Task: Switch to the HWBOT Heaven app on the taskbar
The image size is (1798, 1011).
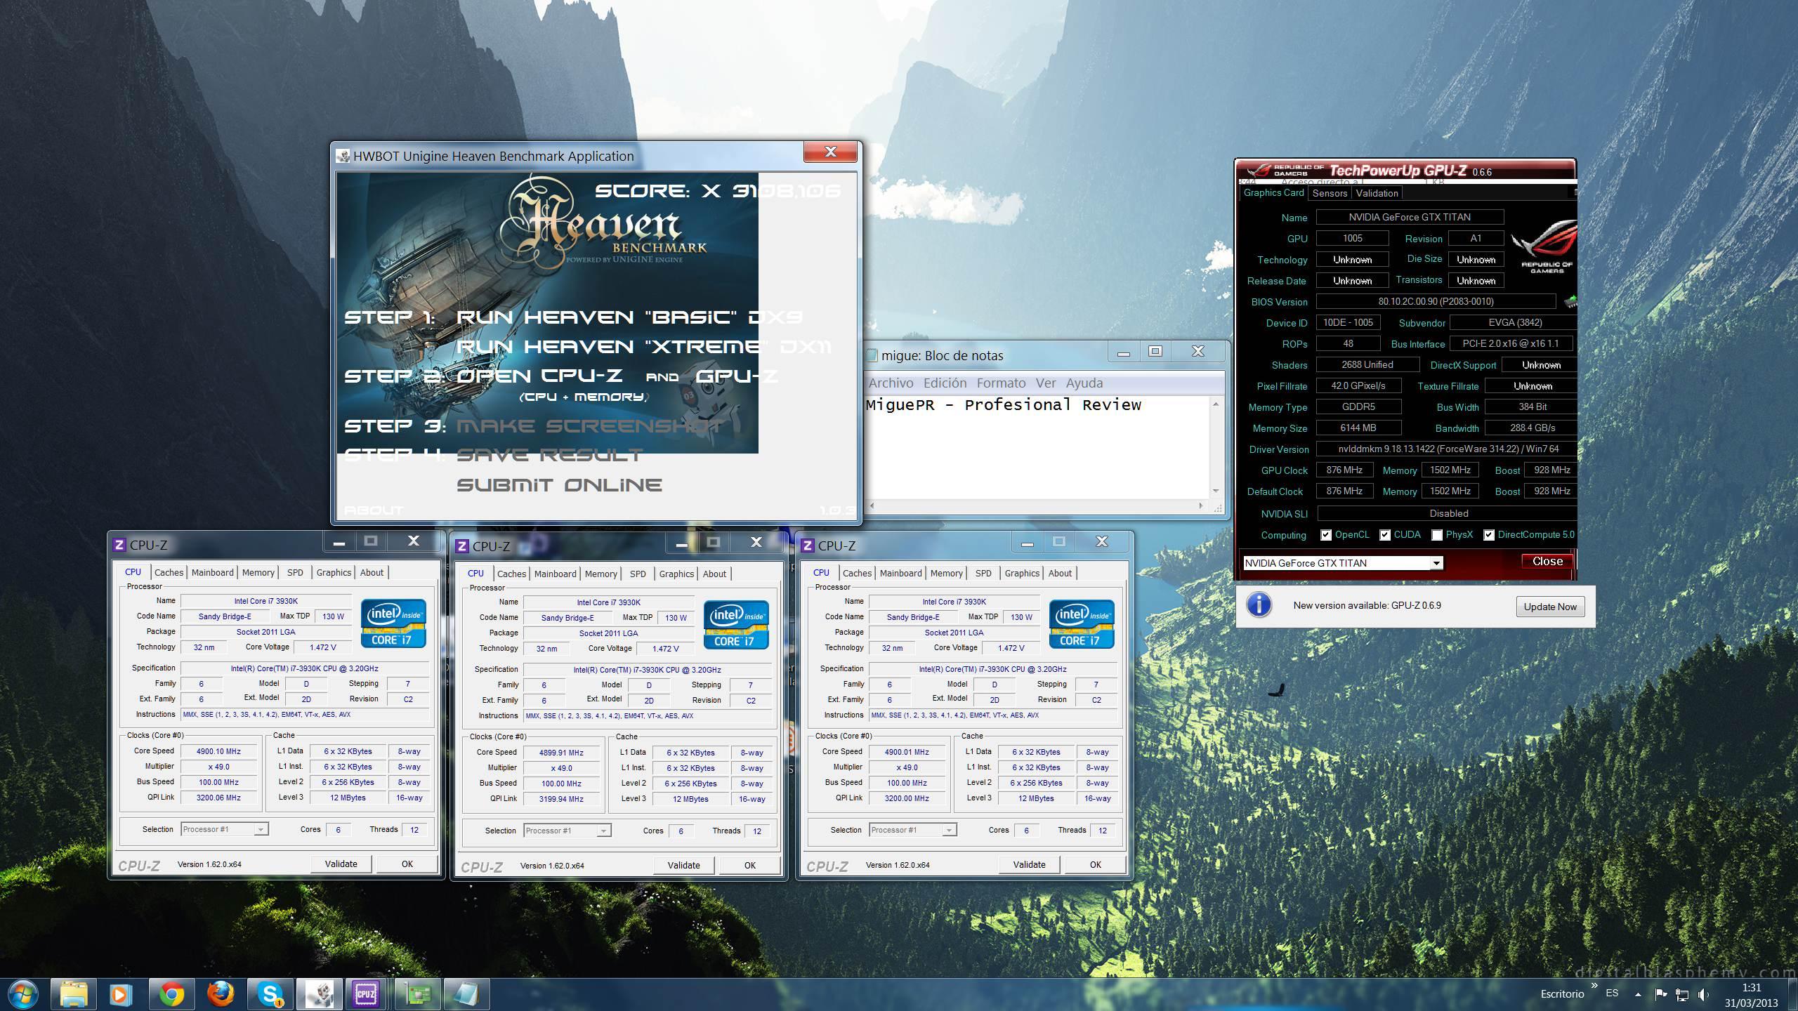Action: coord(320,994)
